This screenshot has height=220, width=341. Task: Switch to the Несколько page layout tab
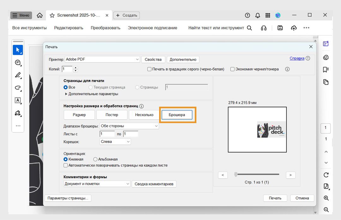pyautogui.click(x=144, y=115)
